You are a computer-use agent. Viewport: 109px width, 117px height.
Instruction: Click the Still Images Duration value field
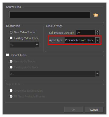click(x=86, y=33)
